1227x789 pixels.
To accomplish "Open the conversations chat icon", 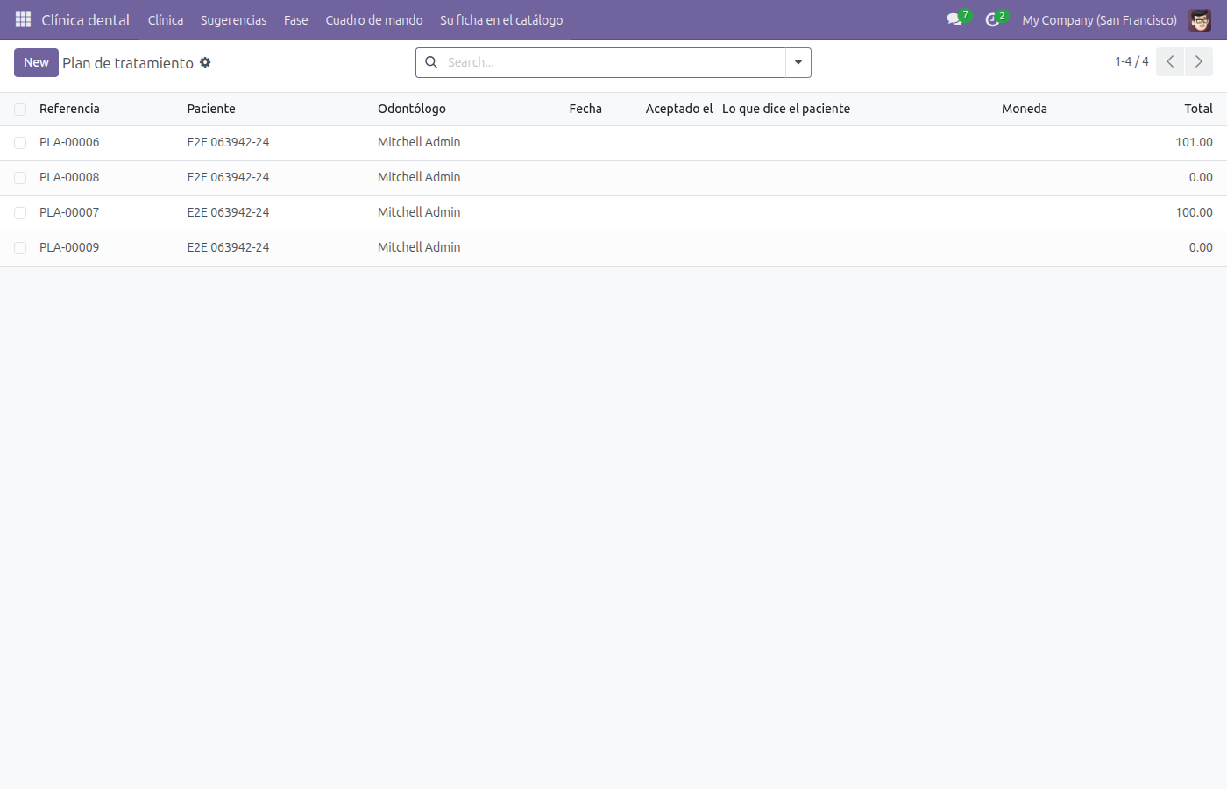I will [954, 19].
